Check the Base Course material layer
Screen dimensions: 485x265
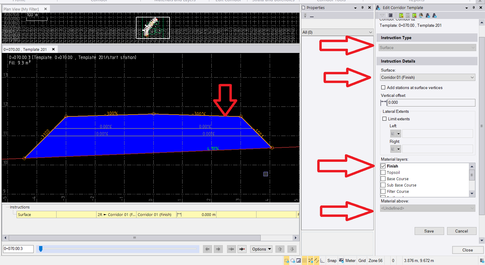click(383, 179)
